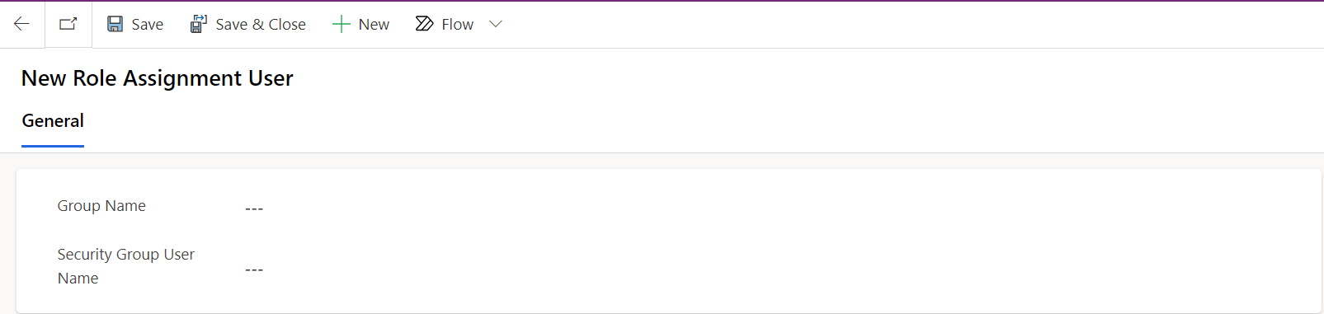The image size is (1324, 314).
Task: Click the empty command bar area right of Flow
Action: click(x=907, y=25)
